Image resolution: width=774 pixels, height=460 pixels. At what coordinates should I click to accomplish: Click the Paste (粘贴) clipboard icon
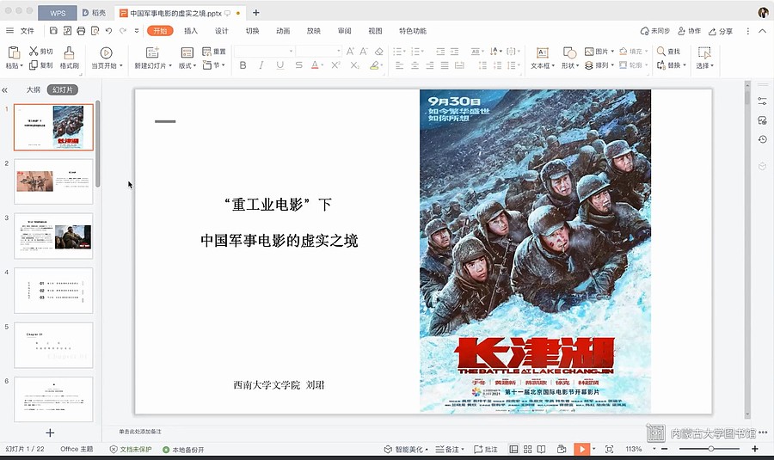(x=14, y=52)
